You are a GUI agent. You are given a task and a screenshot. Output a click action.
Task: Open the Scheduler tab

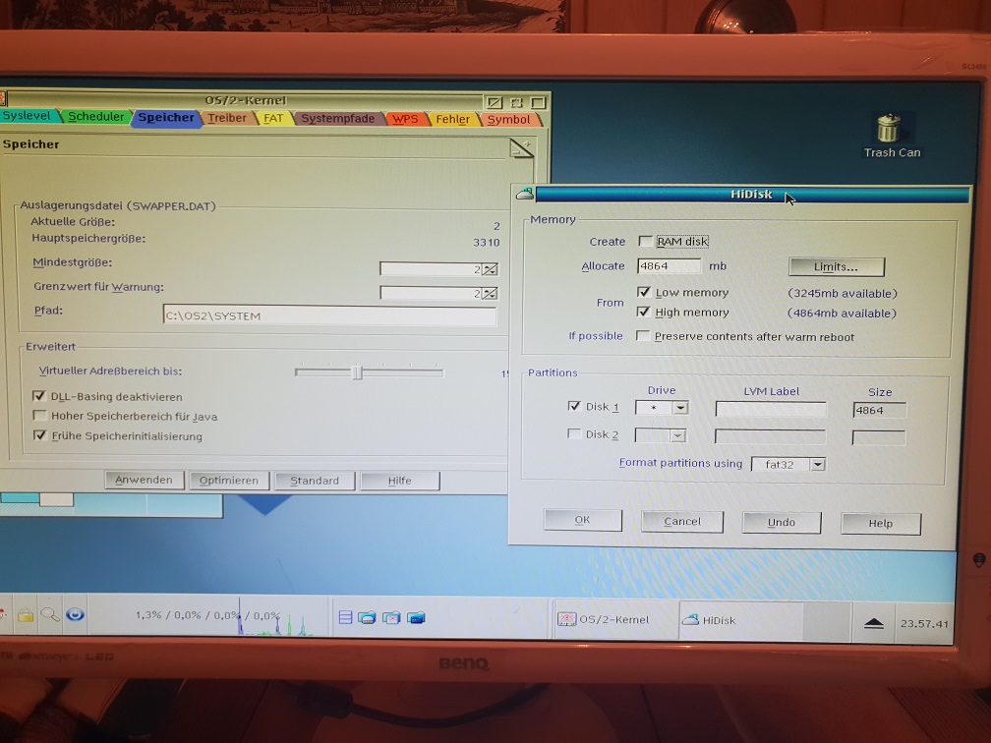[96, 116]
